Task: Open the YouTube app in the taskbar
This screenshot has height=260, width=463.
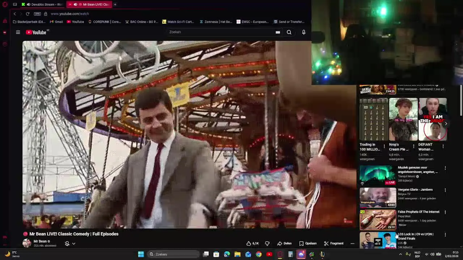Action: coord(269,254)
